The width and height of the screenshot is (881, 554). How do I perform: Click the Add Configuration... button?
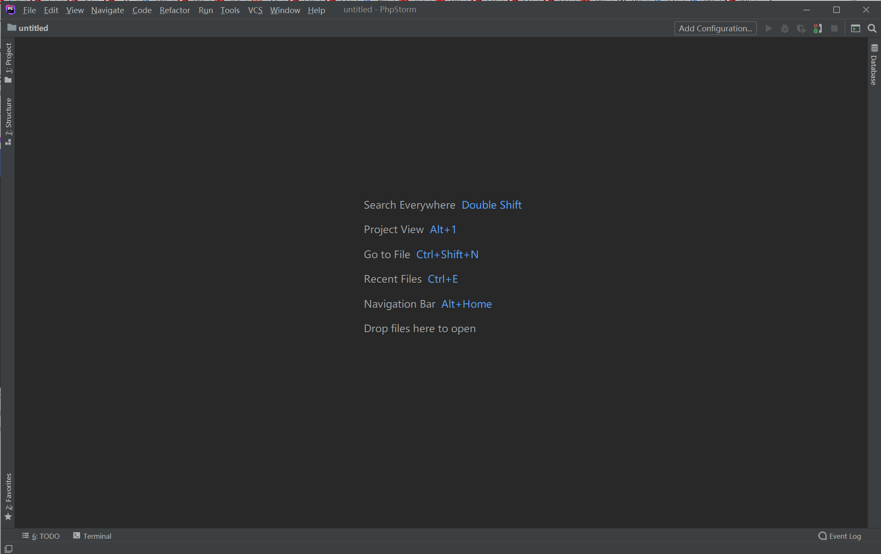coord(715,28)
